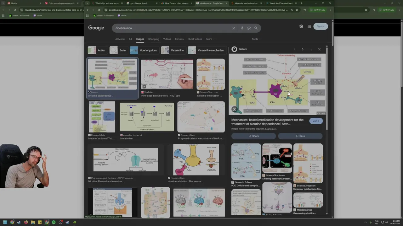
Task: Clear the search box with the X icon
Action: pyautogui.click(x=234, y=28)
